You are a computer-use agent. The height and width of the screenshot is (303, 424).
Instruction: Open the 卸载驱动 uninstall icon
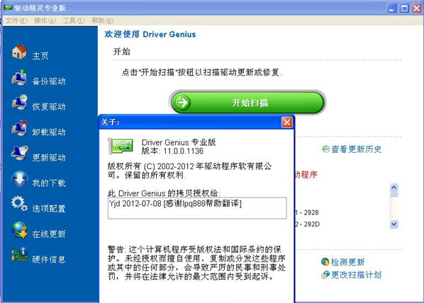click(x=19, y=127)
